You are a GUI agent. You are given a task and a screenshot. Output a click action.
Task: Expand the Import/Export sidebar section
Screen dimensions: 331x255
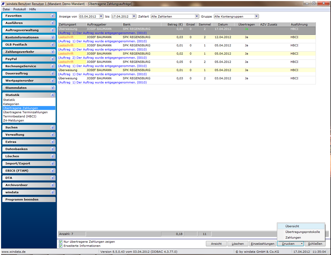pyautogui.click(x=29, y=164)
